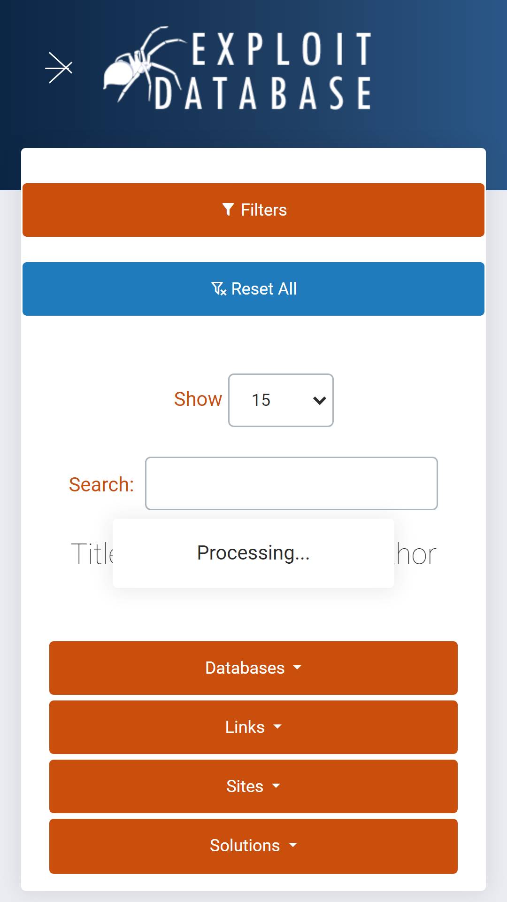Click the caret arrow next to Sites
Screen dimensions: 507x902
(x=276, y=786)
